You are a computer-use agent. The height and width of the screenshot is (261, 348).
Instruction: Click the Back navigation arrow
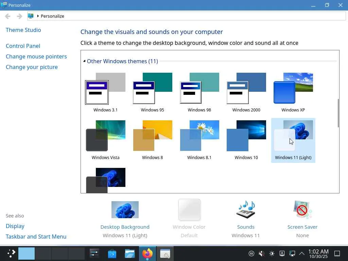tap(8, 16)
